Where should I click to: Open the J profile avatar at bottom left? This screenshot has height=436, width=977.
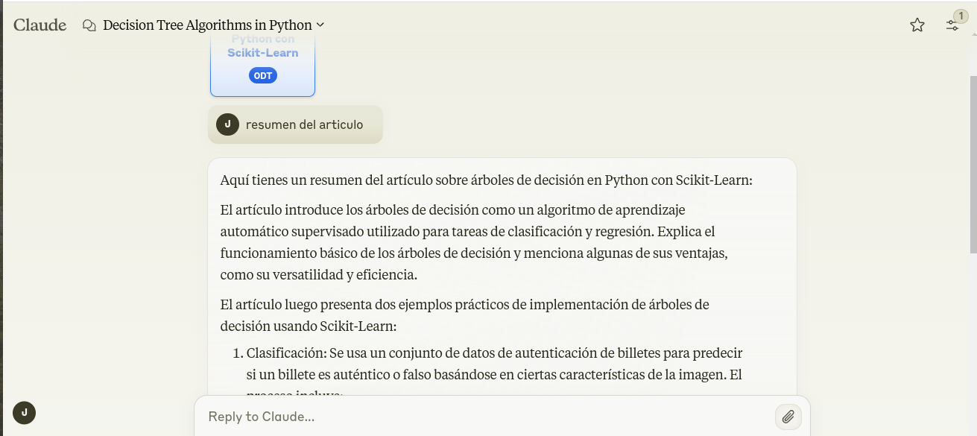pyautogui.click(x=25, y=412)
